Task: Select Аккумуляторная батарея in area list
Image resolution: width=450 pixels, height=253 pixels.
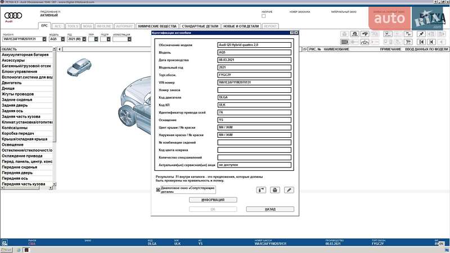Action: (x=25, y=55)
